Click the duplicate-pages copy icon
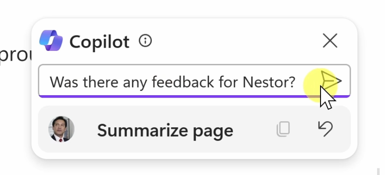 [283, 129]
